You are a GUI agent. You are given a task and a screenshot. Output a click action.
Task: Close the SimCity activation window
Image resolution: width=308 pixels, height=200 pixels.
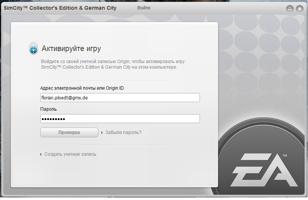click(300, 9)
